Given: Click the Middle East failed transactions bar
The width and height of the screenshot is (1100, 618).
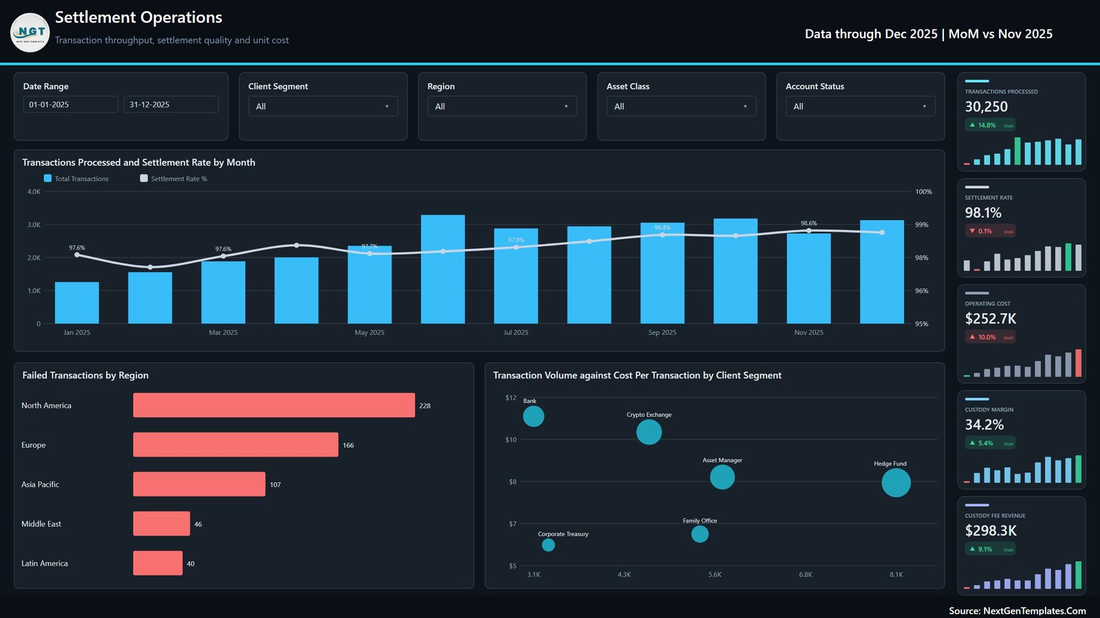Looking at the screenshot, I should point(162,524).
